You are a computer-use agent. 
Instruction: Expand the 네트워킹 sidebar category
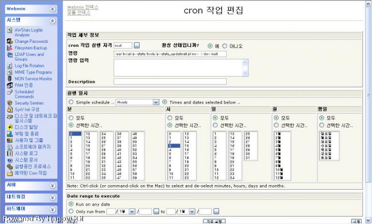pos(53,198)
